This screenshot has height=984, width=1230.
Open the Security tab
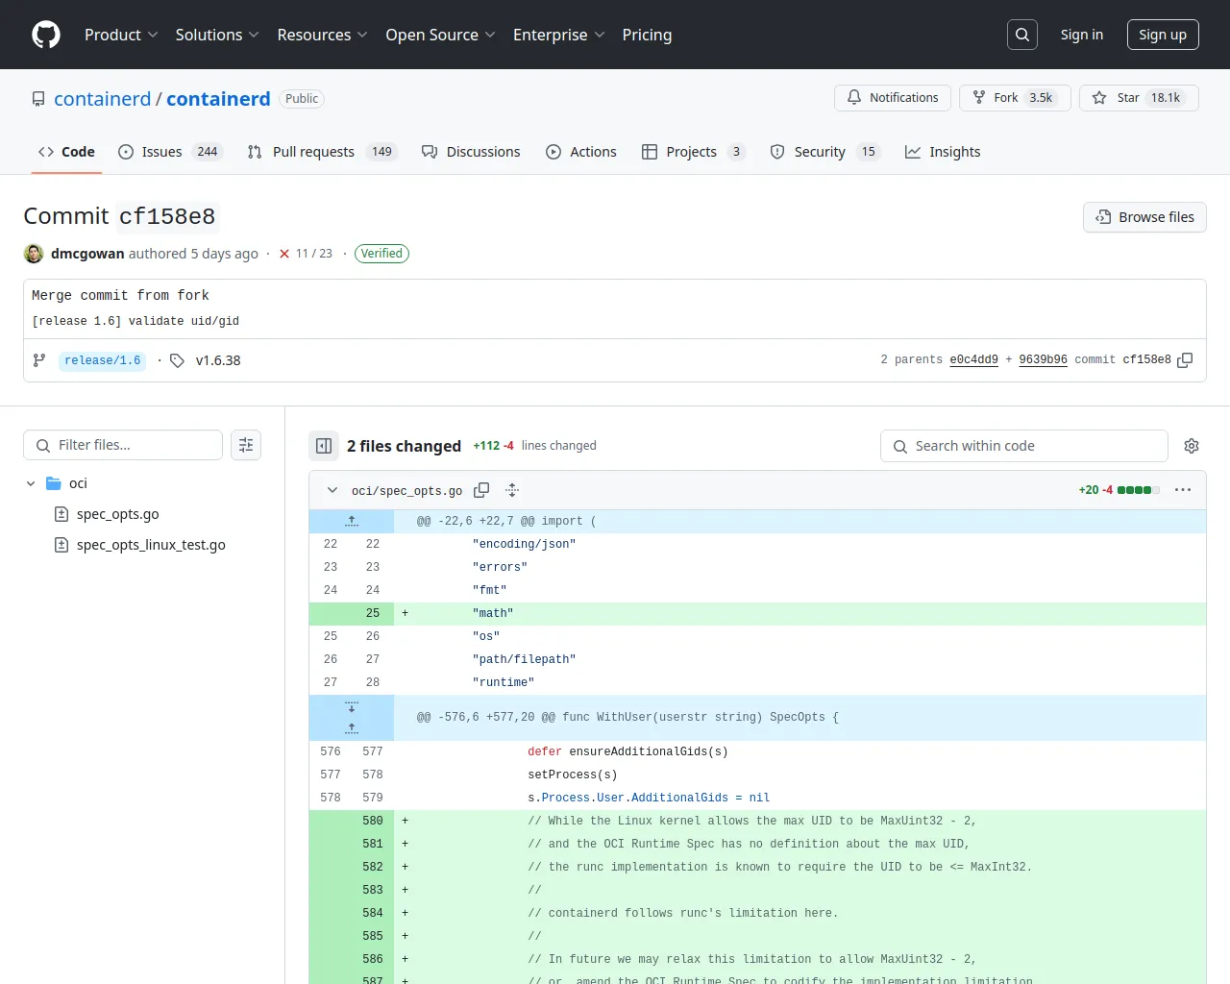pos(824,152)
